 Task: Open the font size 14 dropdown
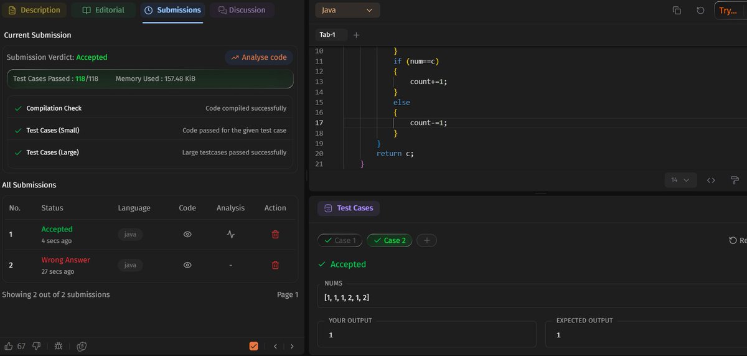680,180
